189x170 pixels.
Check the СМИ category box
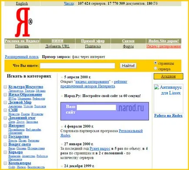[x=5, y=110]
